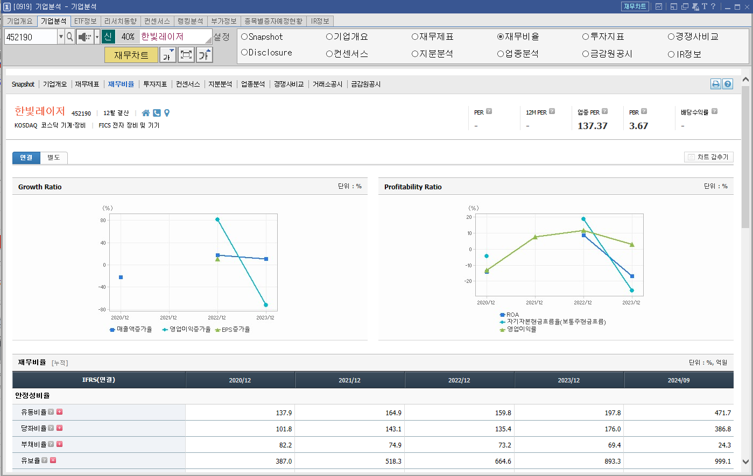Expand corner triangle of 한빛레이저 name box
The width and height of the screenshot is (753, 476).
coord(208,40)
